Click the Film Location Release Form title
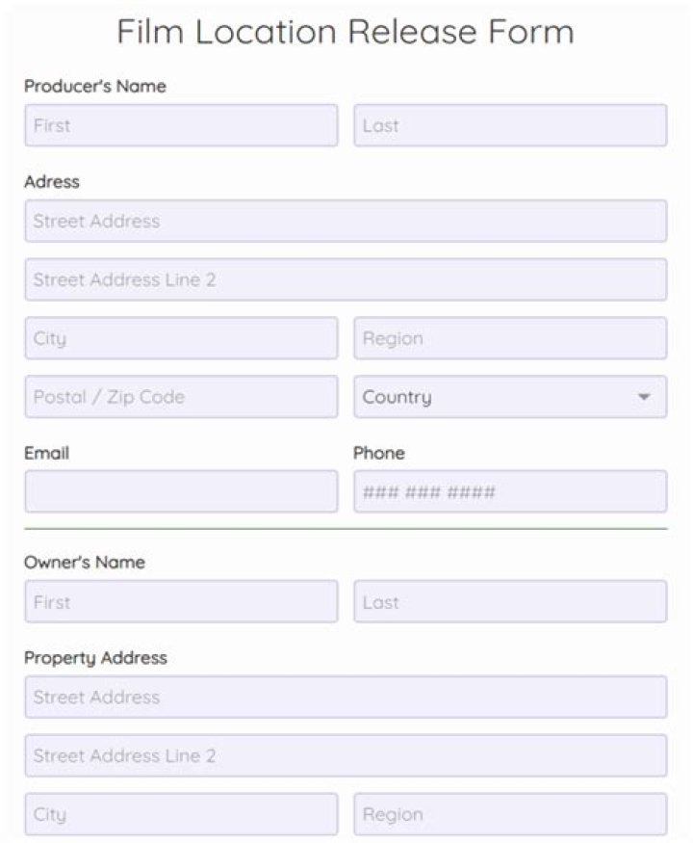 [x=346, y=32]
